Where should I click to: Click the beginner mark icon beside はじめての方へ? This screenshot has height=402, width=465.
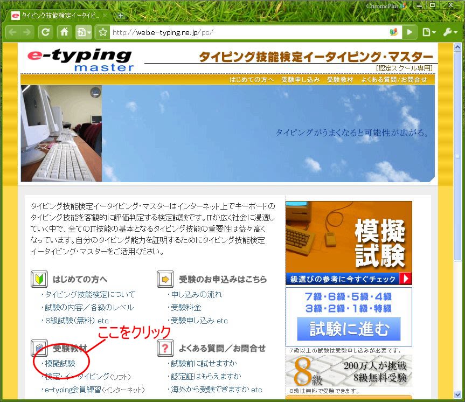[x=39, y=280]
